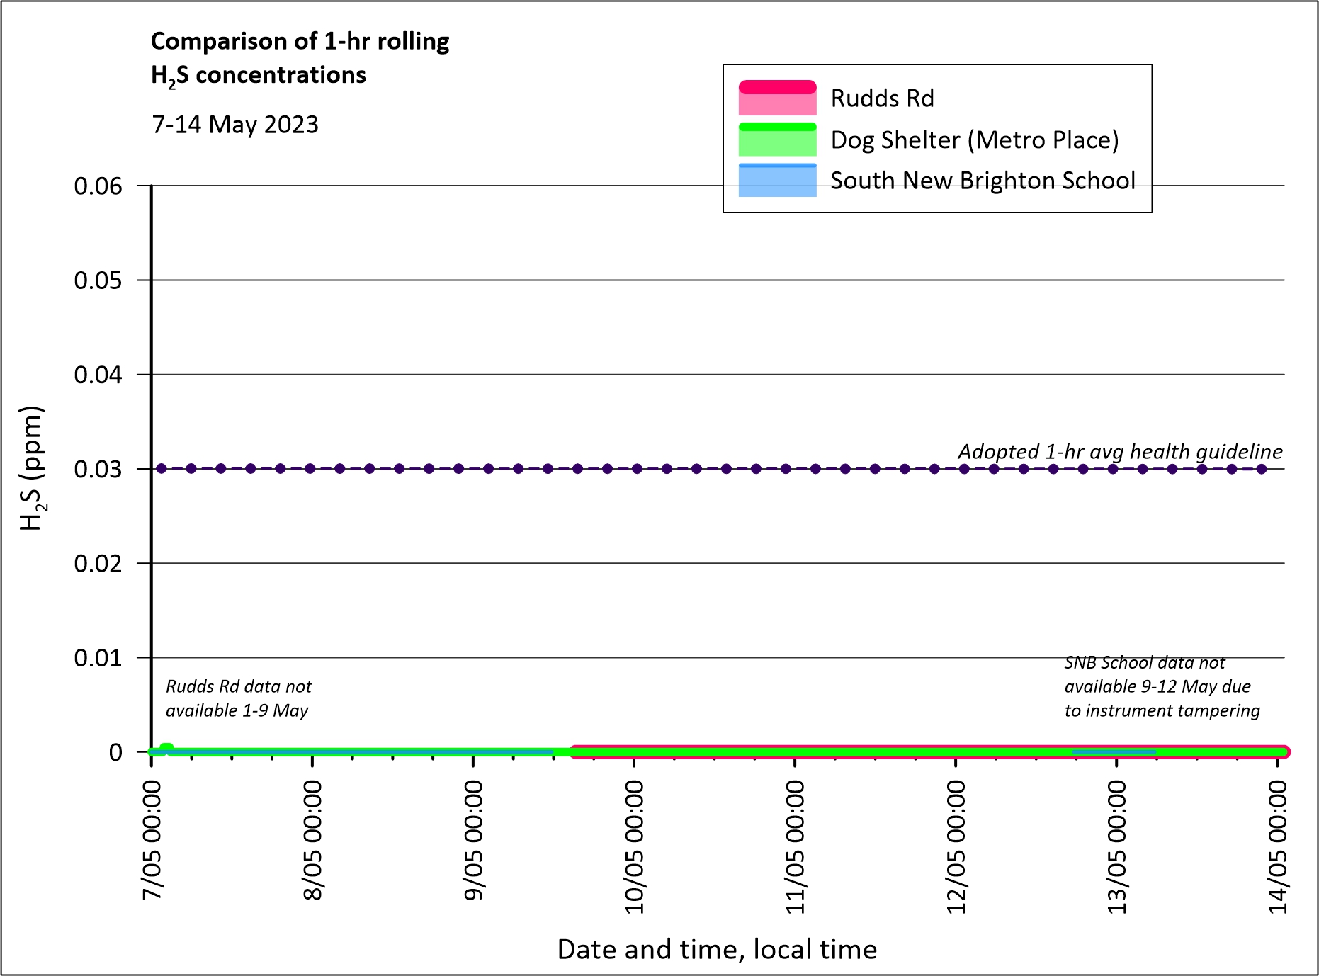The image size is (1319, 976).
Task: Click the short blue line segment near 13/05
Action: 1114,751
